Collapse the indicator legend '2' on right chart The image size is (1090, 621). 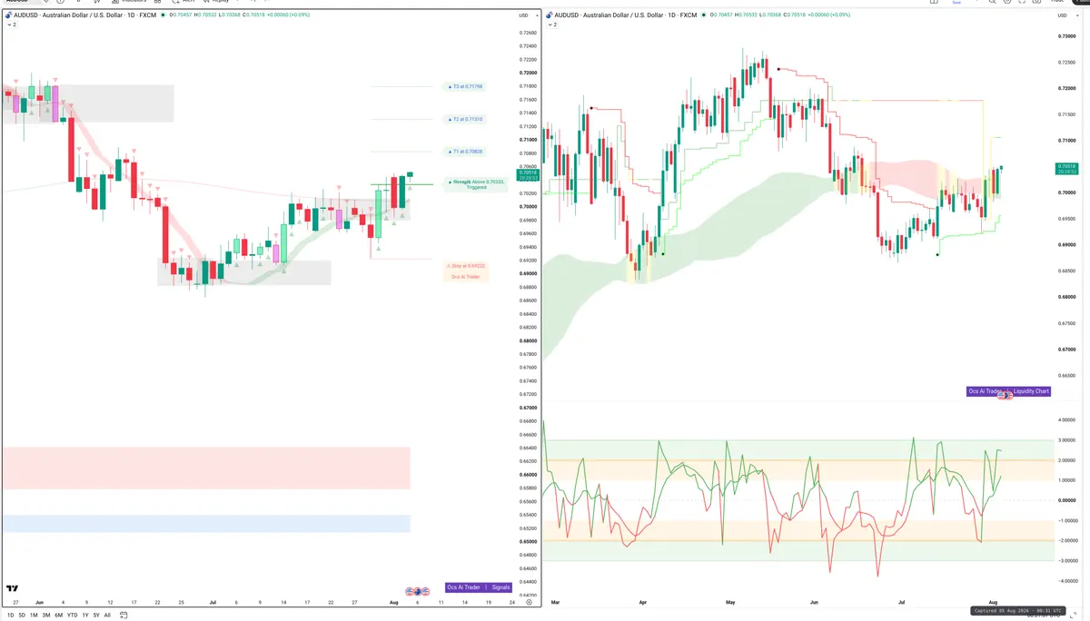553,25
